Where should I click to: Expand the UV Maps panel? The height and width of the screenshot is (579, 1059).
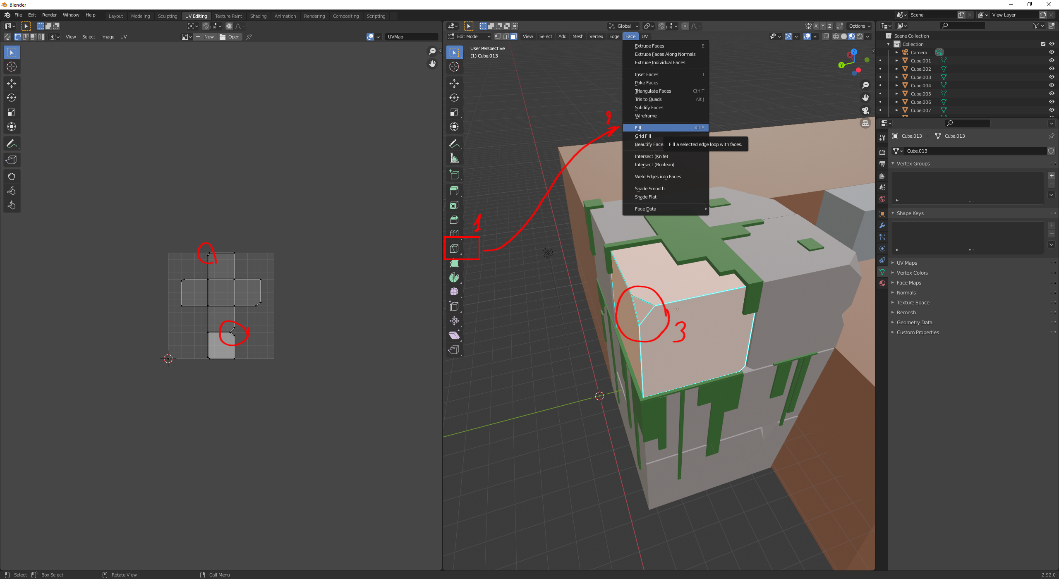click(x=907, y=263)
